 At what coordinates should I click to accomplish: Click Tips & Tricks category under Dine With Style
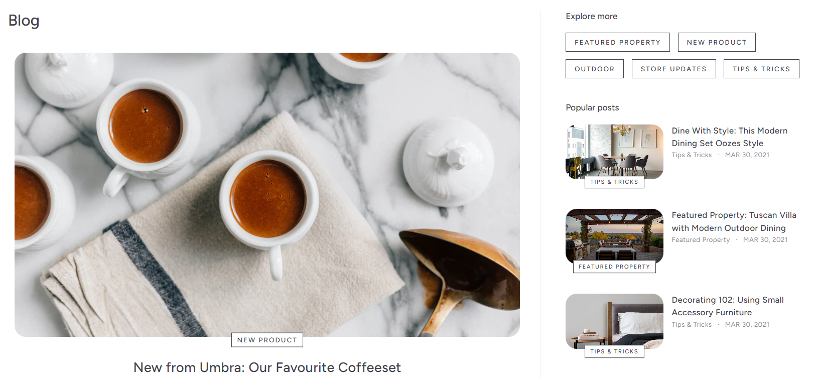pos(692,155)
